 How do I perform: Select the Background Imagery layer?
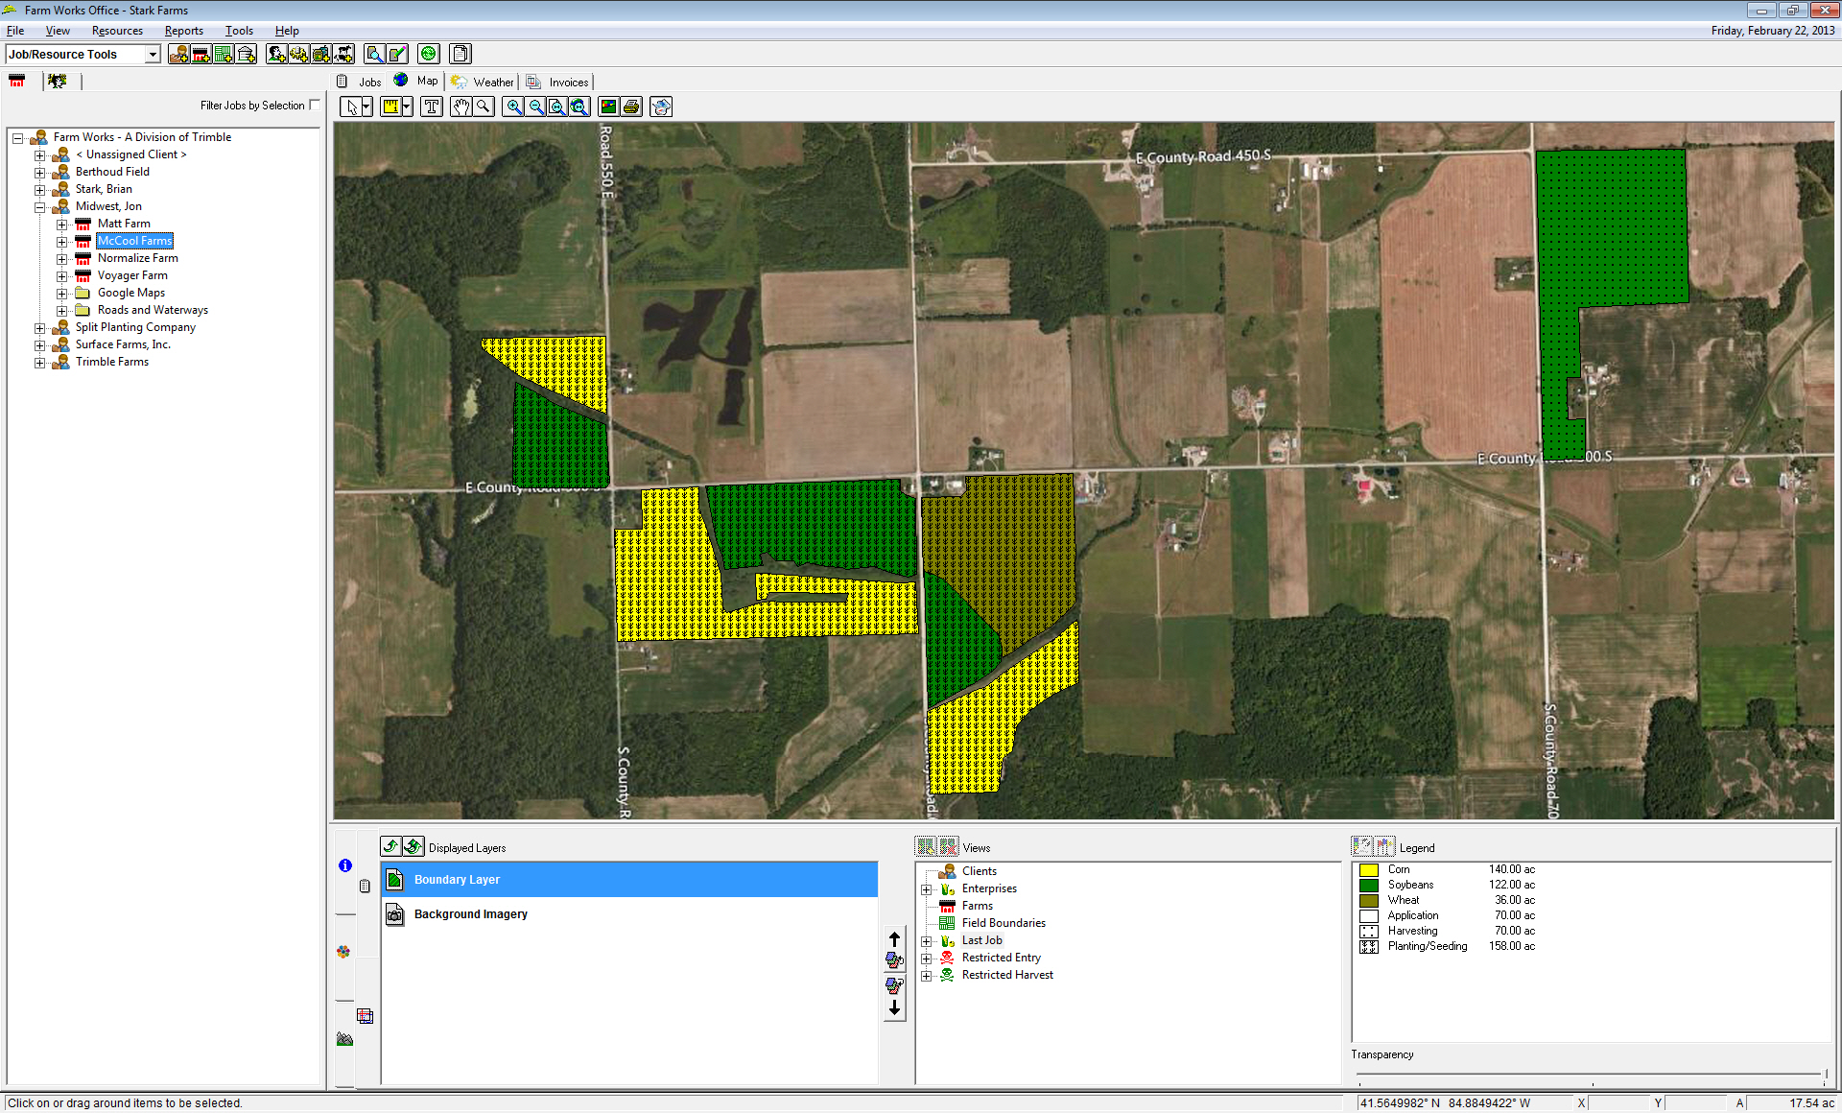click(629, 914)
